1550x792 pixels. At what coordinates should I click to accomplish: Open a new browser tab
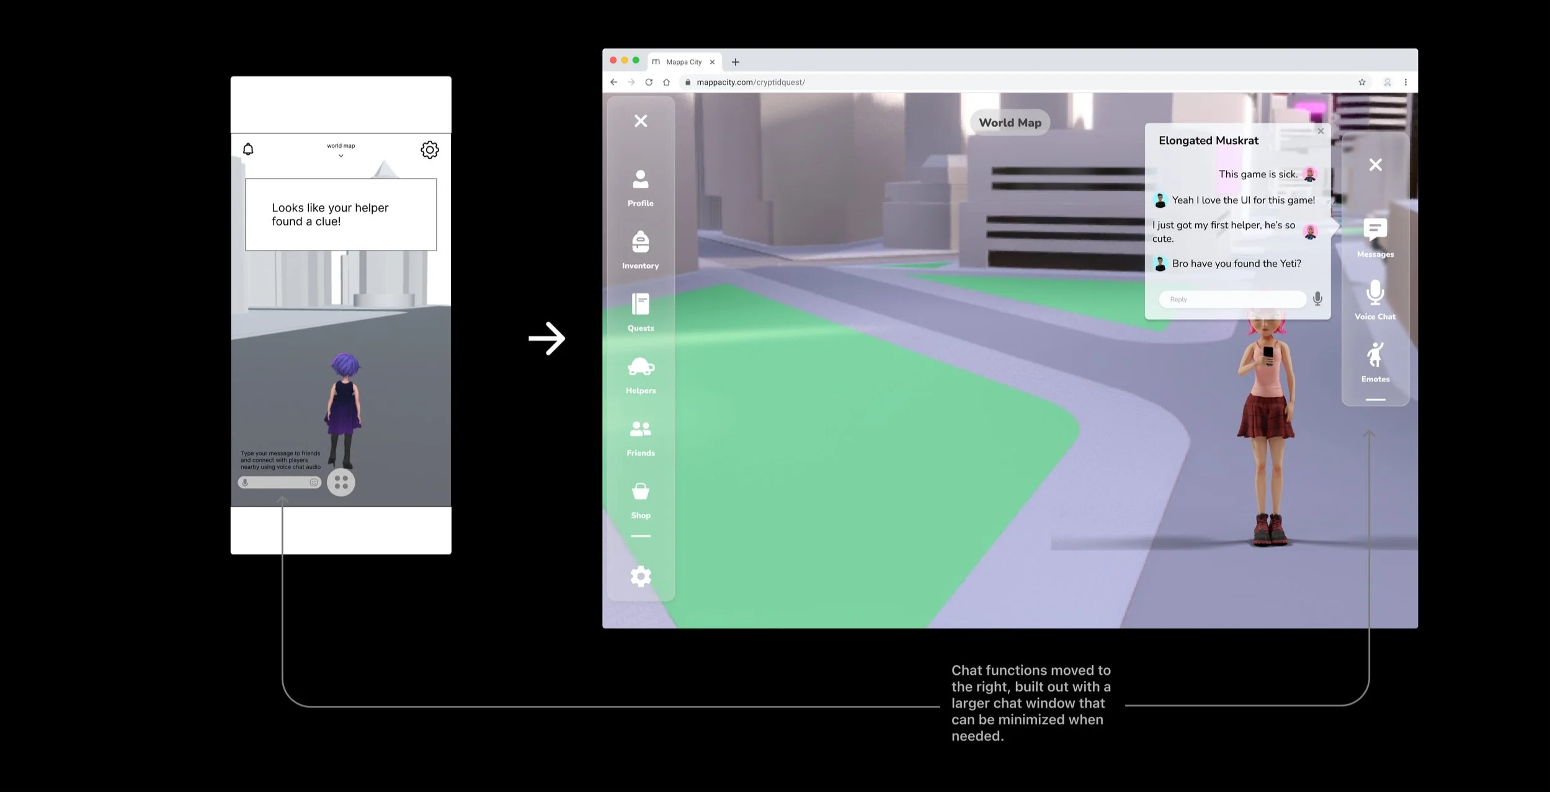point(735,62)
